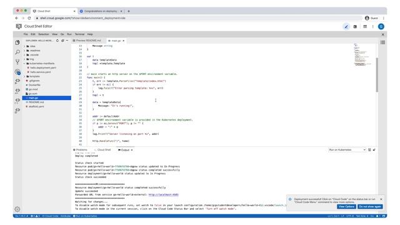Open the File menu

(x=26, y=34)
